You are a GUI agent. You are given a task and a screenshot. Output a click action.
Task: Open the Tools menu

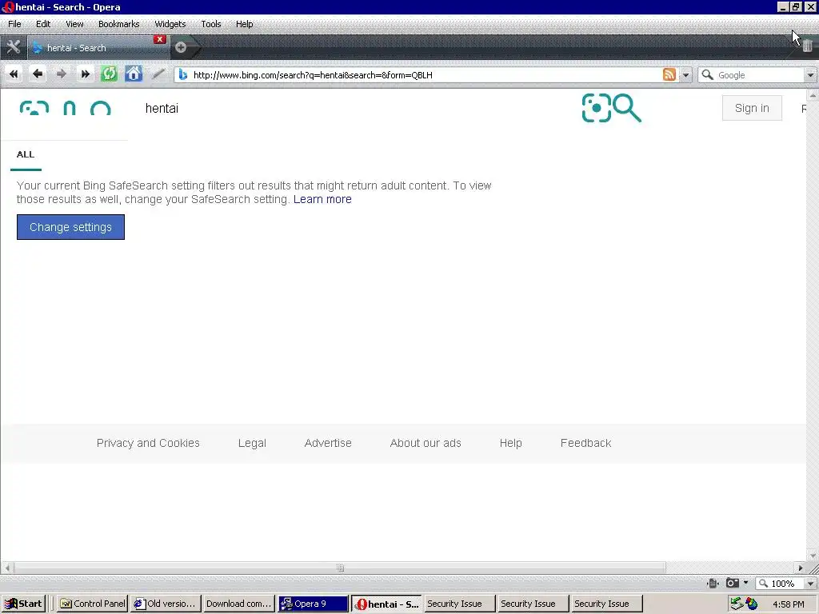pos(211,24)
